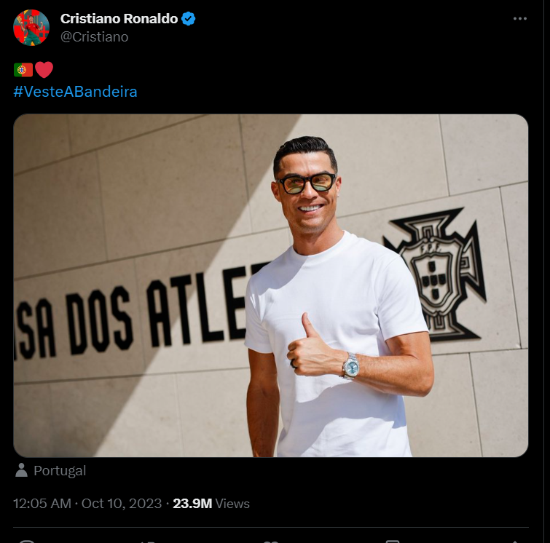
Task: Open the three-dot more options menu
Action: pyautogui.click(x=520, y=19)
